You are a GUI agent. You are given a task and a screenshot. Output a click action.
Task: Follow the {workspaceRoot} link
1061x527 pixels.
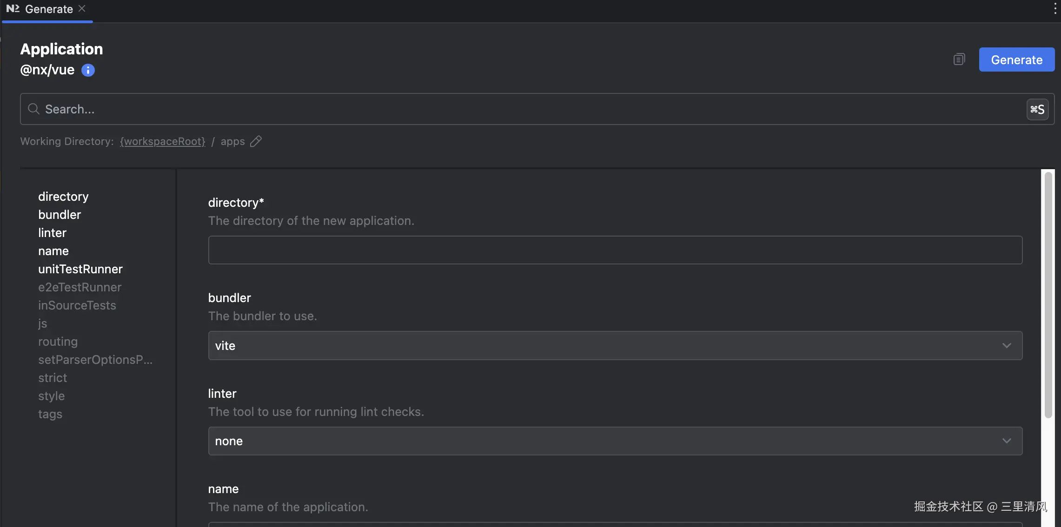click(162, 141)
